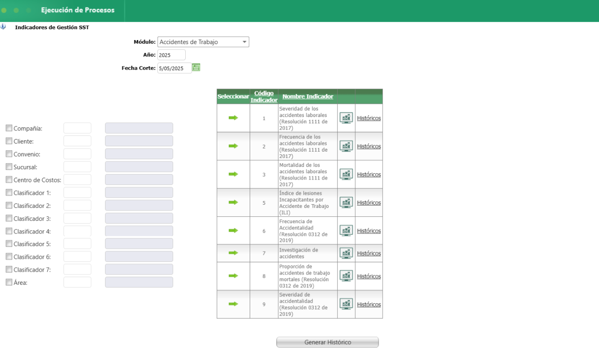
Task: Open chart icon for indicator 6
Action: coord(346,231)
